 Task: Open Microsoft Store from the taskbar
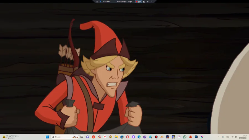click(122, 137)
